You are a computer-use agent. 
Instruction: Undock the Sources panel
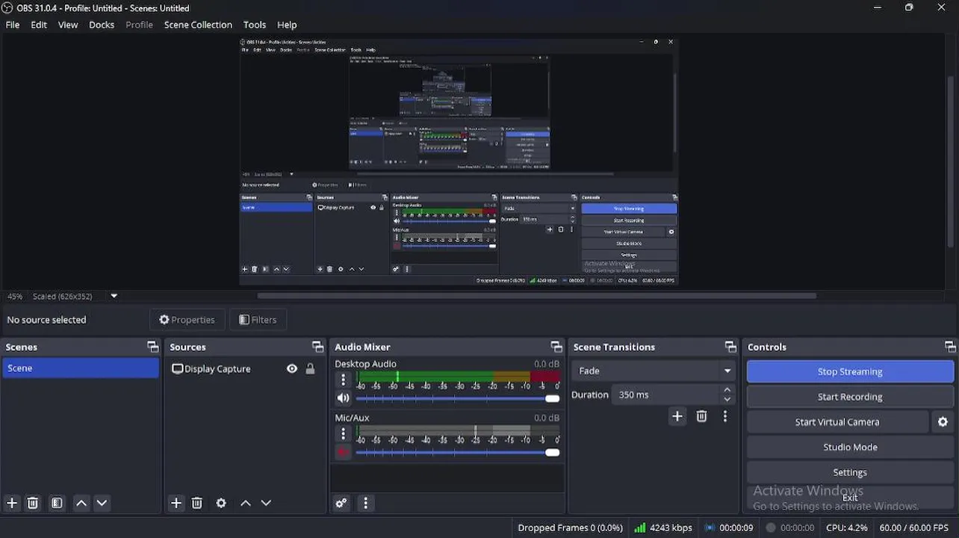pos(318,347)
